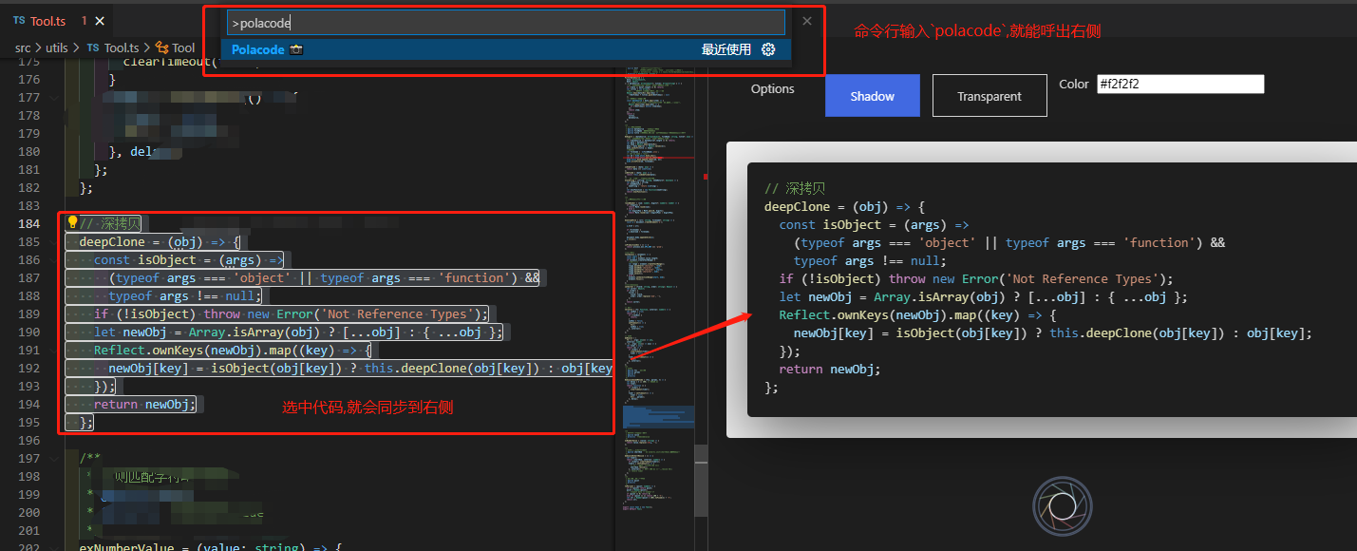The width and height of the screenshot is (1357, 551).
Task: Collapse the map callback fold at line 191
Action: tap(54, 350)
